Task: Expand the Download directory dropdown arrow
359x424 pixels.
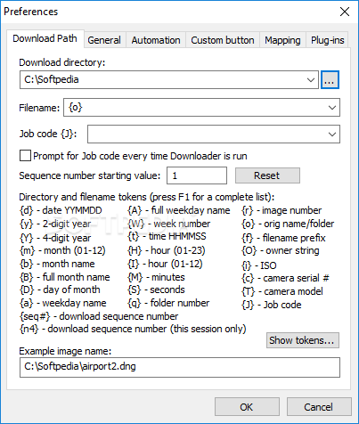Action: 311,80
